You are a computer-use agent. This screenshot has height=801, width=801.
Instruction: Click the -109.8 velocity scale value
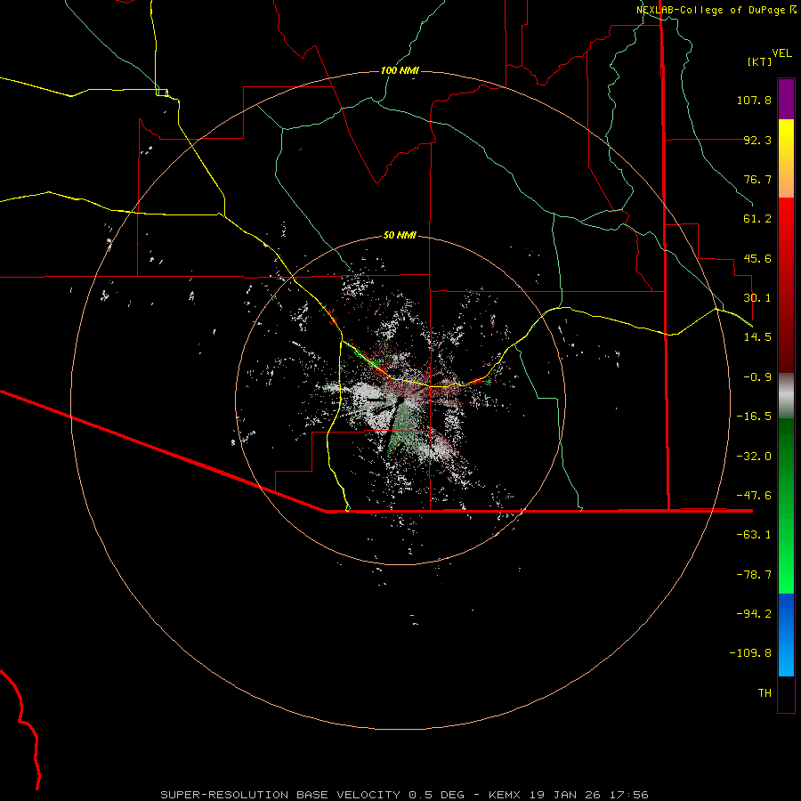click(x=750, y=653)
